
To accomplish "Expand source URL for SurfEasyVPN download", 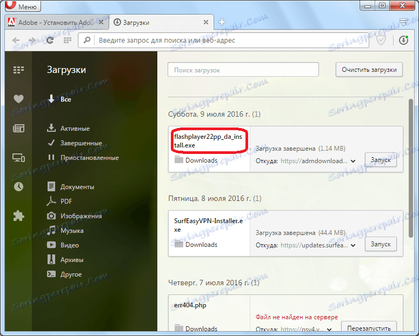I will pos(353,245).
